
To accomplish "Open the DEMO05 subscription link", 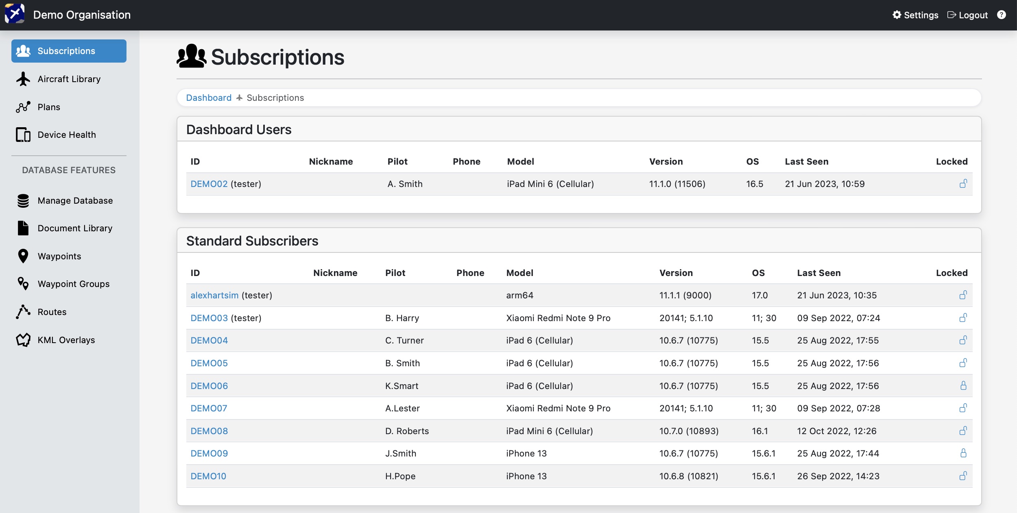I will (x=209, y=363).
